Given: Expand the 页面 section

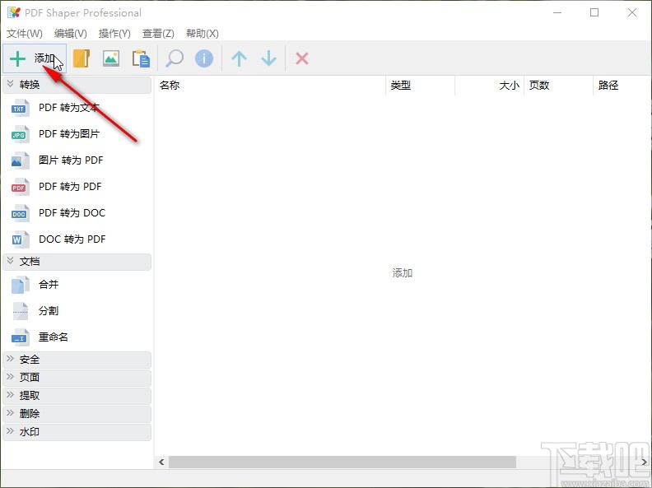Looking at the screenshot, I should (77, 378).
